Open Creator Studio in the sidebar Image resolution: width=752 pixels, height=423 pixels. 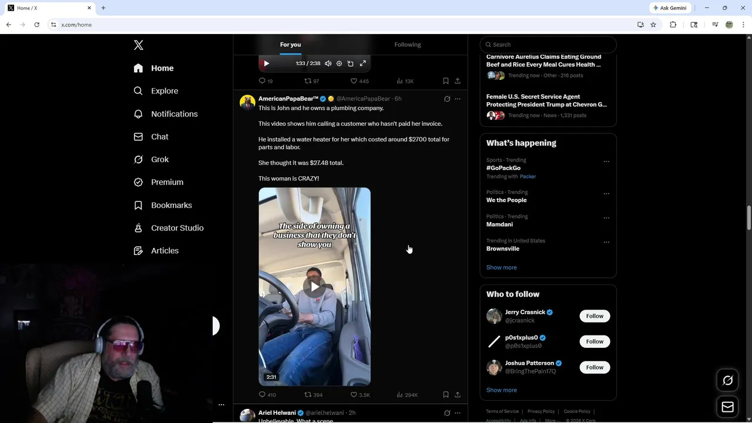169,228
